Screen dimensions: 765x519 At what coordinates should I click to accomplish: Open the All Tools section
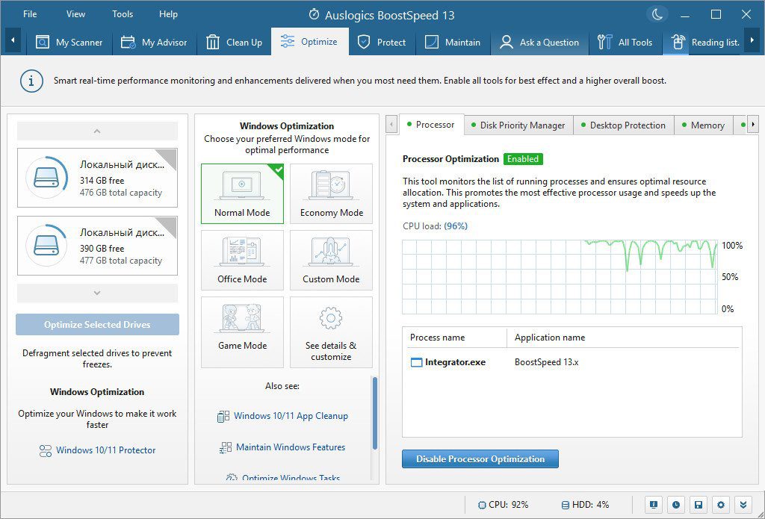pos(626,43)
